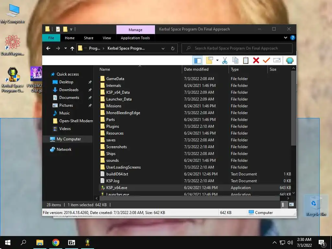Switch to the Home ribbon tab
This screenshot has width=332, height=249.
pos(70,38)
